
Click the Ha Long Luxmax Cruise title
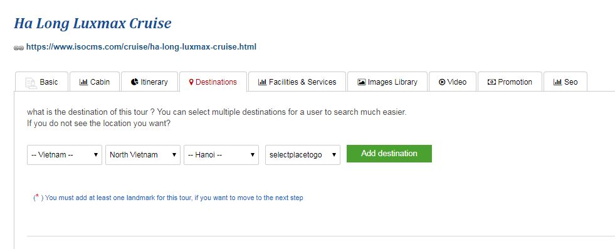pos(93,24)
